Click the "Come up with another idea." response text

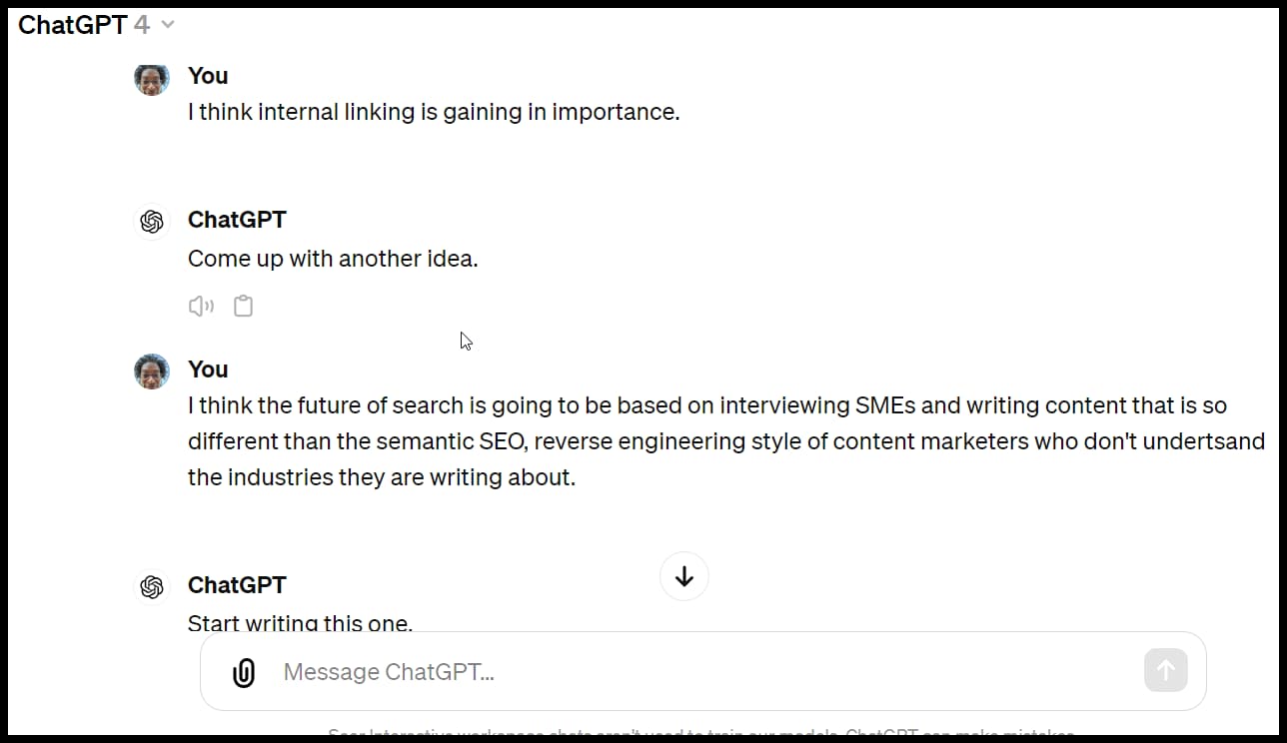click(333, 259)
